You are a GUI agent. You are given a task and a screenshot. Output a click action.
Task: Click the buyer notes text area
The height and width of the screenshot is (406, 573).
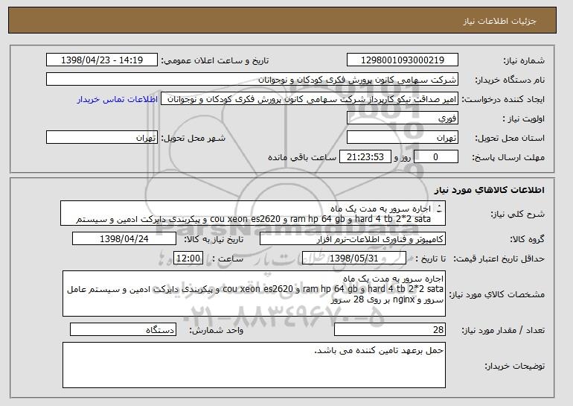pyautogui.click(x=254, y=365)
